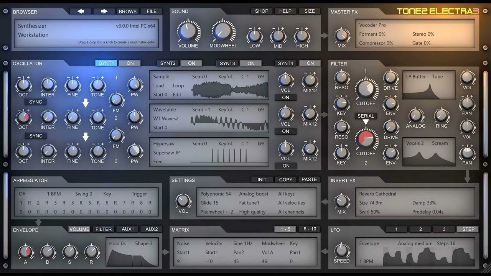Screen dimensions: 491x276
Task: Toggle the SYNC button below oscillator 1
Action: tap(36, 102)
